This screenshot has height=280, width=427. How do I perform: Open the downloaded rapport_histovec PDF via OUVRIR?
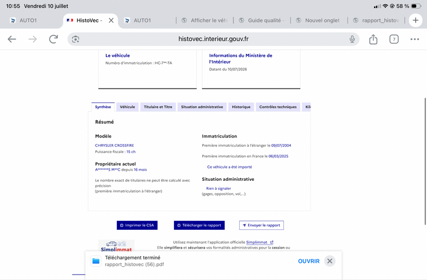point(309,261)
